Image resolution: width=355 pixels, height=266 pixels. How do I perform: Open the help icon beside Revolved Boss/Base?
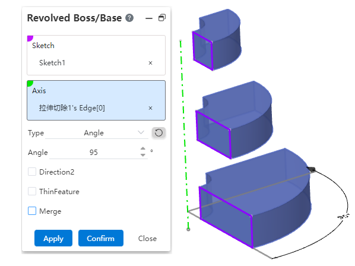click(129, 18)
